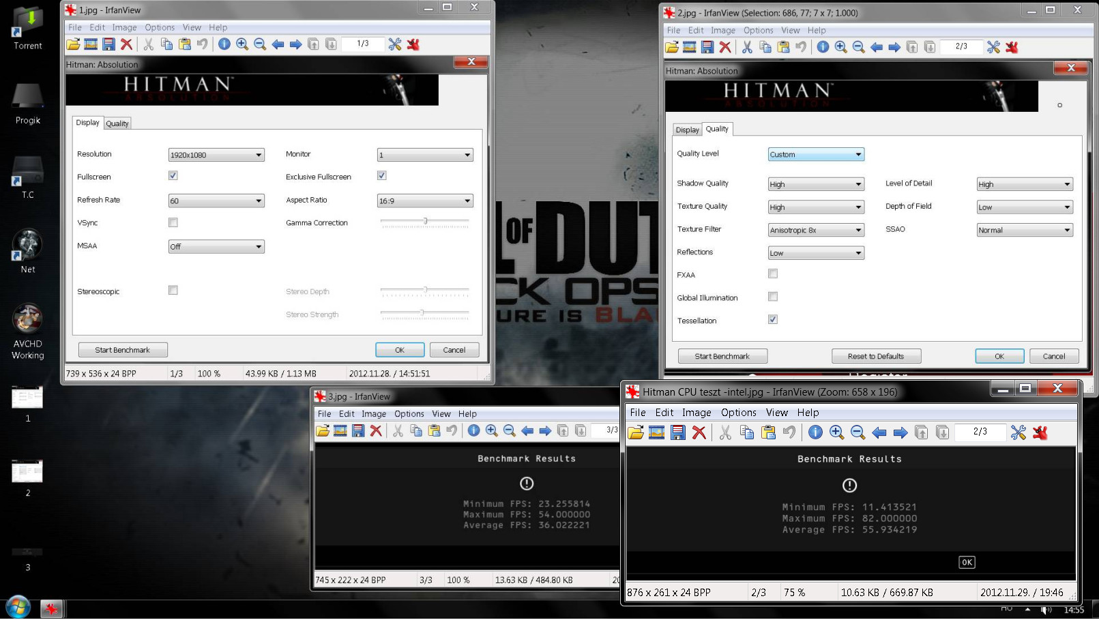Enable the VSync checkbox
This screenshot has height=620, width=1099.
click(x=173, y=222)
